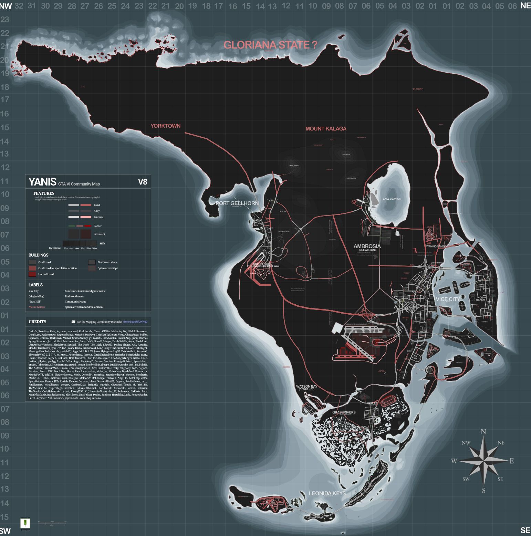Click the green sign logo at bottom left
The width and height of the screenshot is (531, 536).
[25, 524]
